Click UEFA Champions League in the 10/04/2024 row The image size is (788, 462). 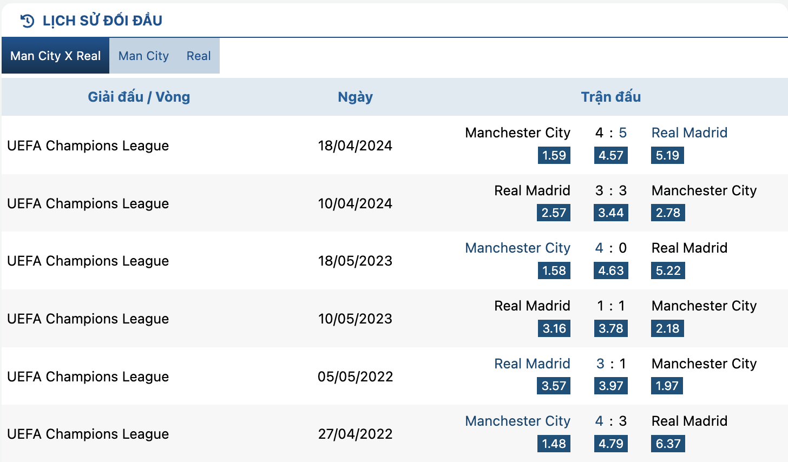click(88, 203)
